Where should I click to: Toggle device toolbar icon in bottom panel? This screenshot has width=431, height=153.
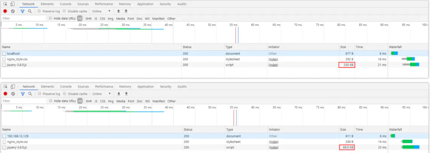coord(12,87)
